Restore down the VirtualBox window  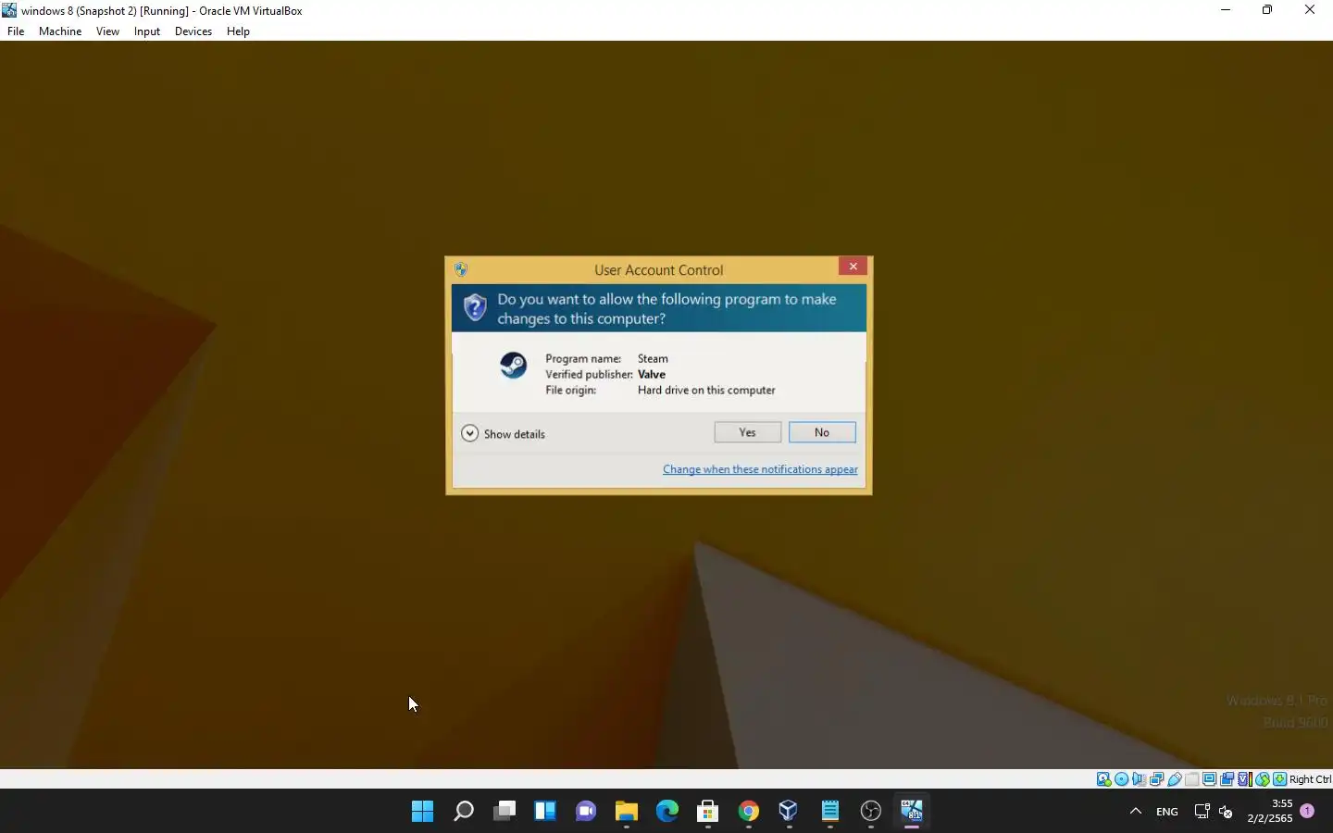(1267, 10)
